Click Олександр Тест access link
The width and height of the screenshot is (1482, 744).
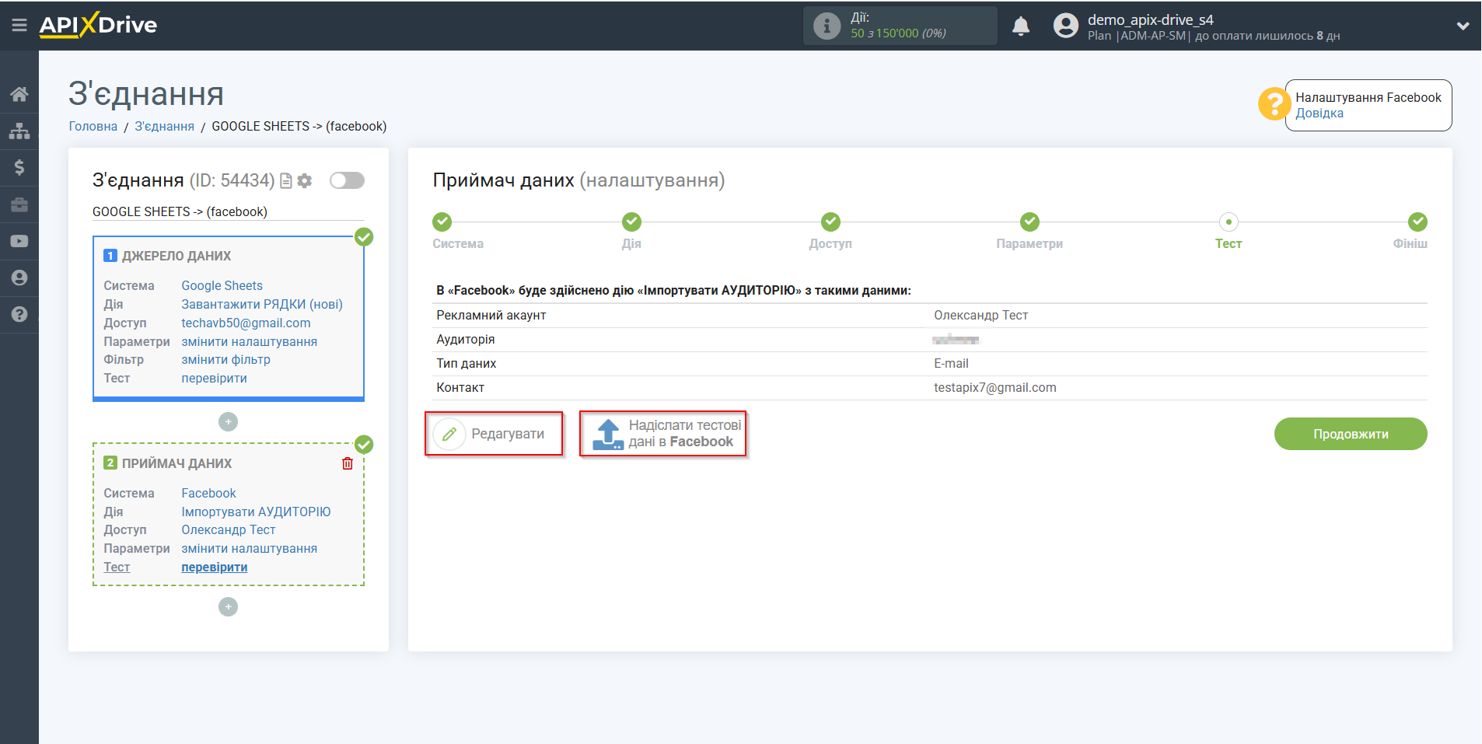(x=228, y=529)
